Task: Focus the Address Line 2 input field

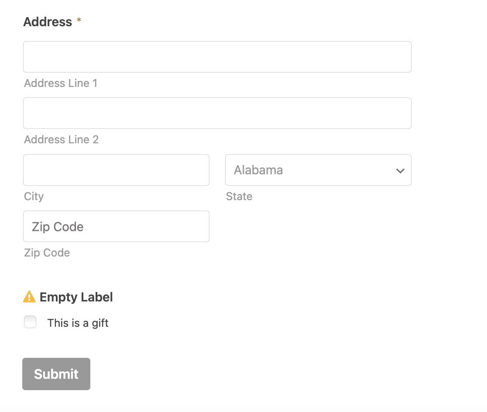Action: point(217,113)
